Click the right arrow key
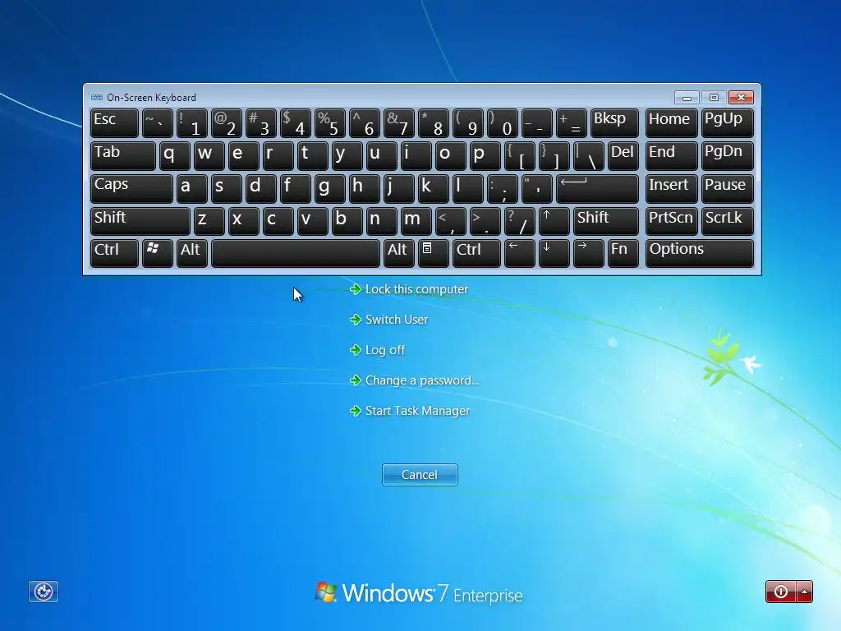841x631 pixels. [x=588, y=253]
